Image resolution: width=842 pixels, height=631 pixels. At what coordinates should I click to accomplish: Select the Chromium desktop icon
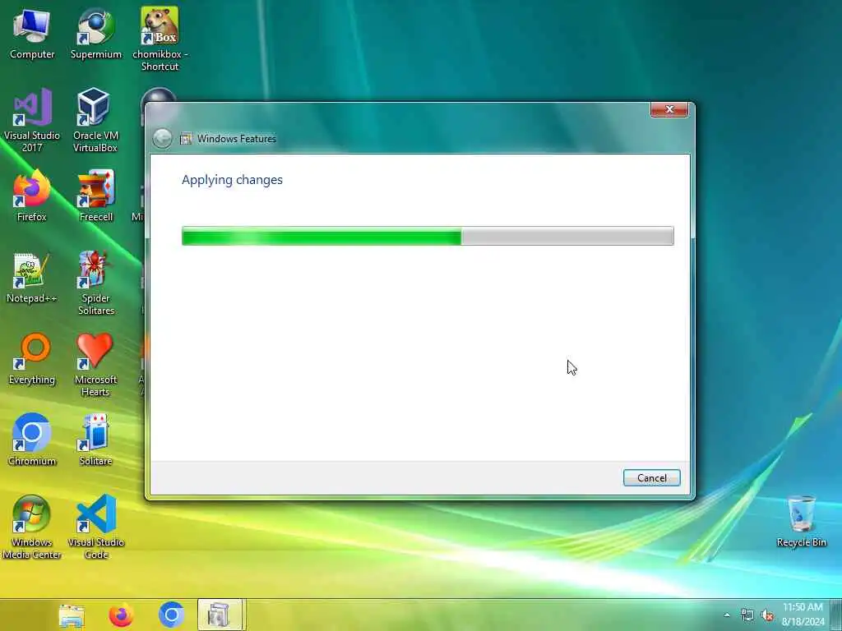32,440
